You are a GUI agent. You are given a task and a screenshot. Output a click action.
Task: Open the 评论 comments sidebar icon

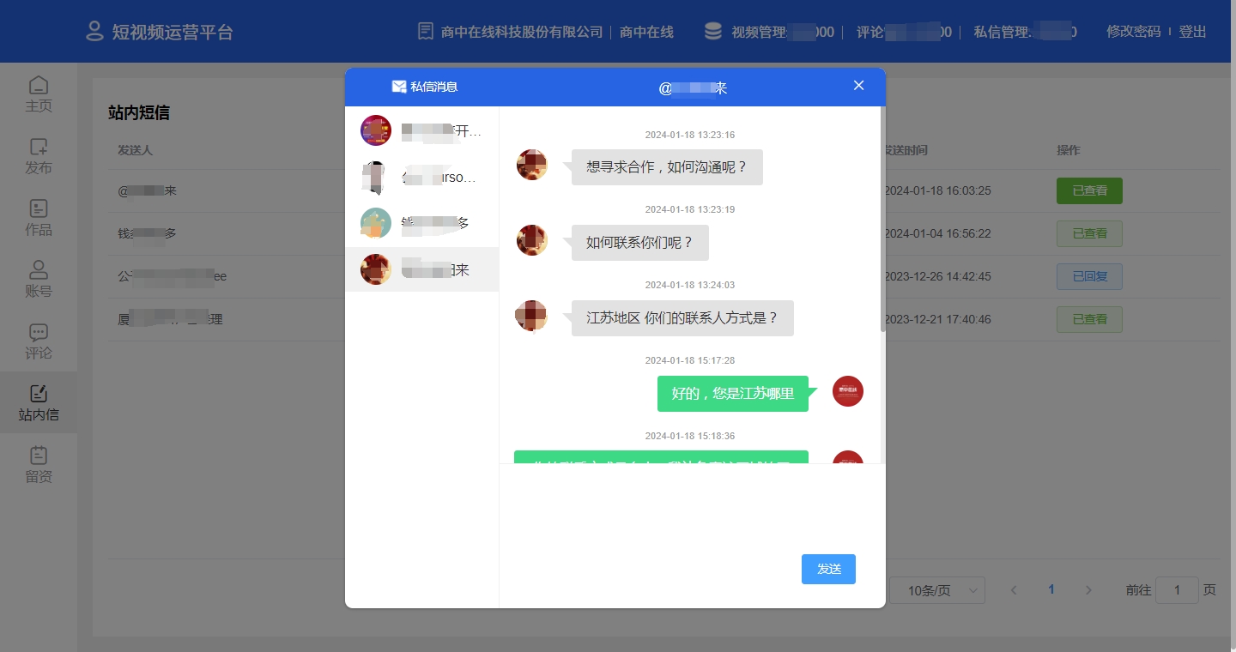[x=38, y=333]
